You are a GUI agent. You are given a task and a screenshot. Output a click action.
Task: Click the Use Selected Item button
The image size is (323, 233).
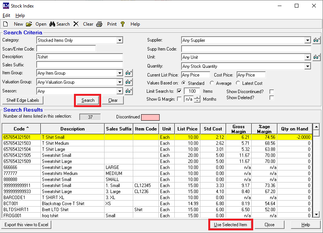click(x=231, y=225)
